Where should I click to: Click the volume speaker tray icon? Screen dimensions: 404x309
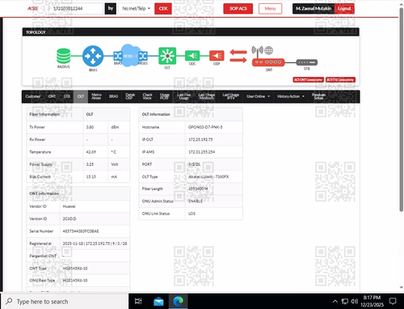355,301
